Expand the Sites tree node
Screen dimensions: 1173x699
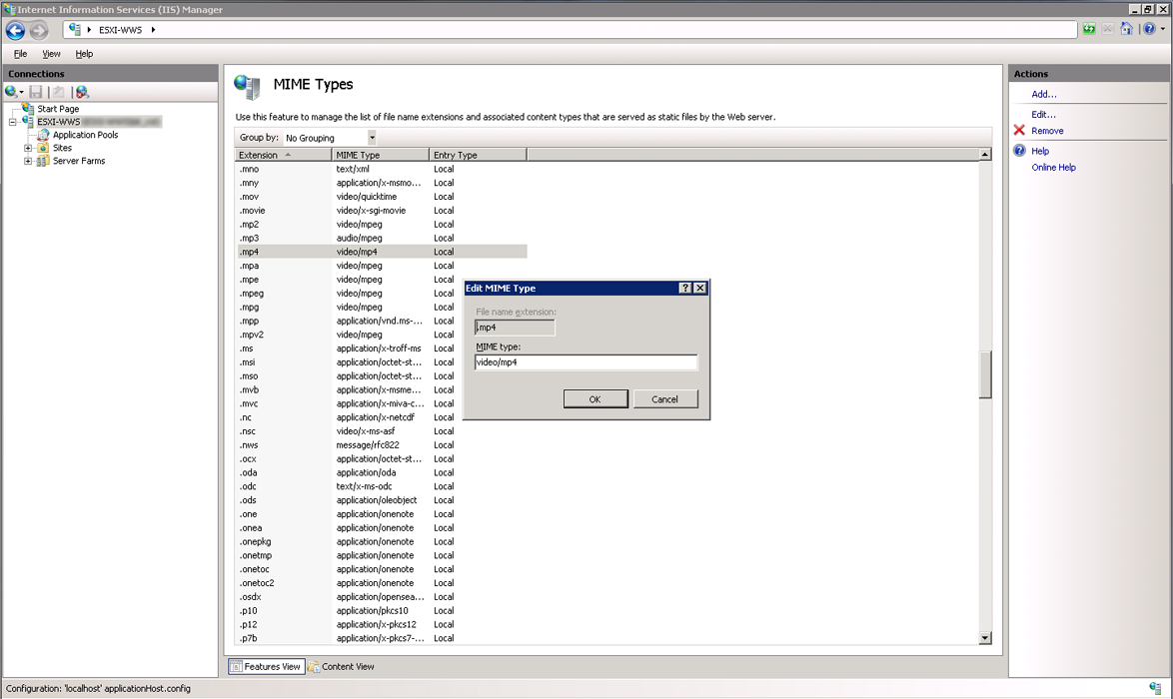(28, 148)
